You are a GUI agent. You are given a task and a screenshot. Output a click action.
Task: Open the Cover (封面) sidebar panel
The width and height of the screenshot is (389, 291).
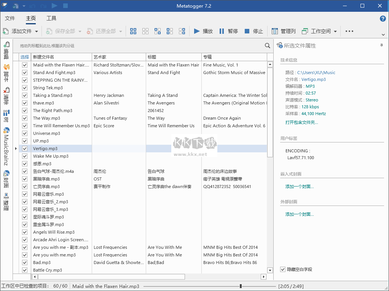(x=6, y=179)
